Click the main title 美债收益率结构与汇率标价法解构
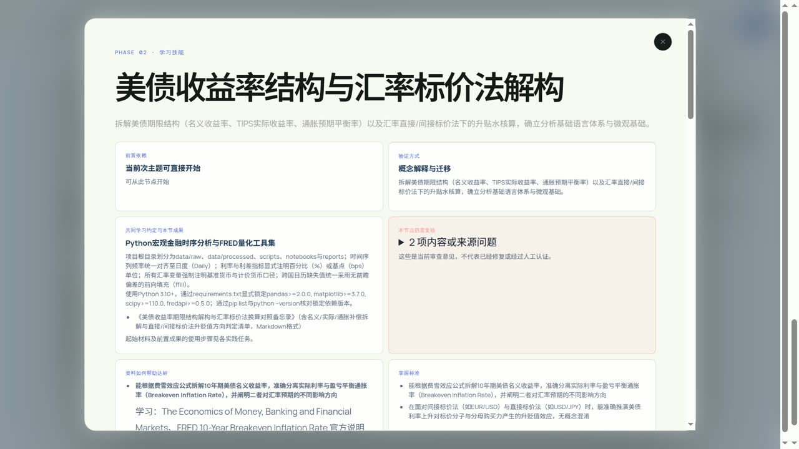This screenshot has width=799, height=449. (340, 87)
